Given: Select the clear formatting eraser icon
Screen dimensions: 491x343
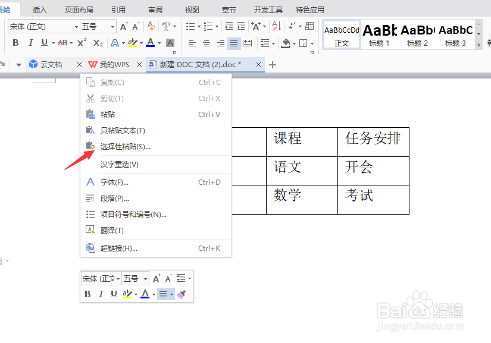Looking at the screenshot, I should click(151, 26).
